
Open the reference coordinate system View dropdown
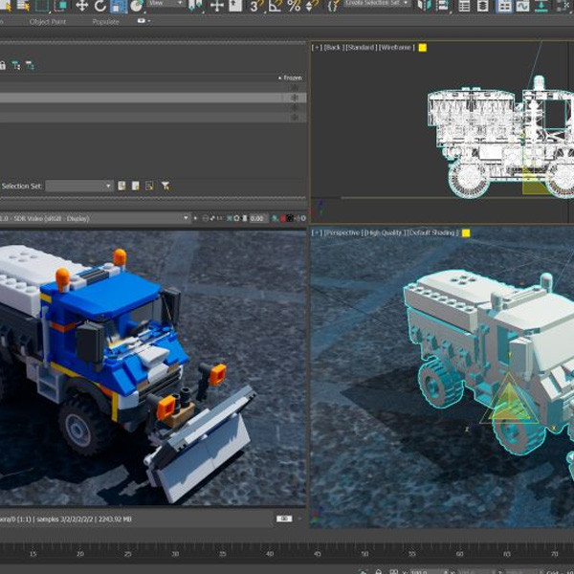coord(166,3)
